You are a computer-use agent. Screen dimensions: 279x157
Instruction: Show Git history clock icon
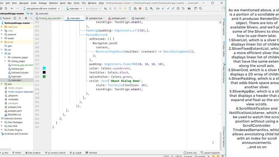tap(178, 9)
